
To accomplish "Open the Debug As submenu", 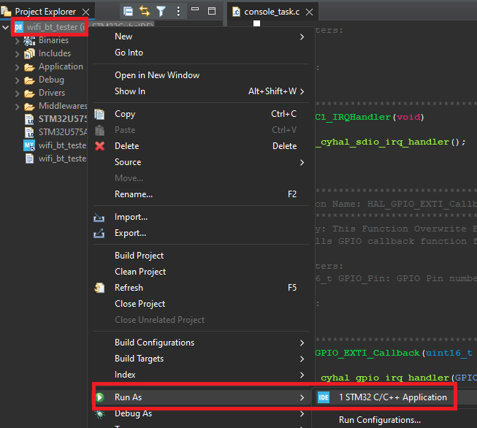I will (201, 413).
